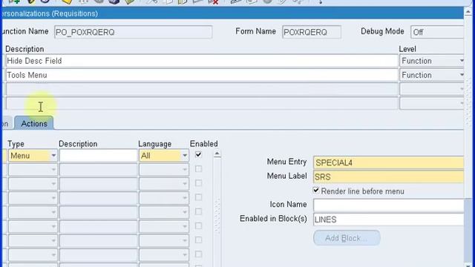Click the first action Description field

98,156
